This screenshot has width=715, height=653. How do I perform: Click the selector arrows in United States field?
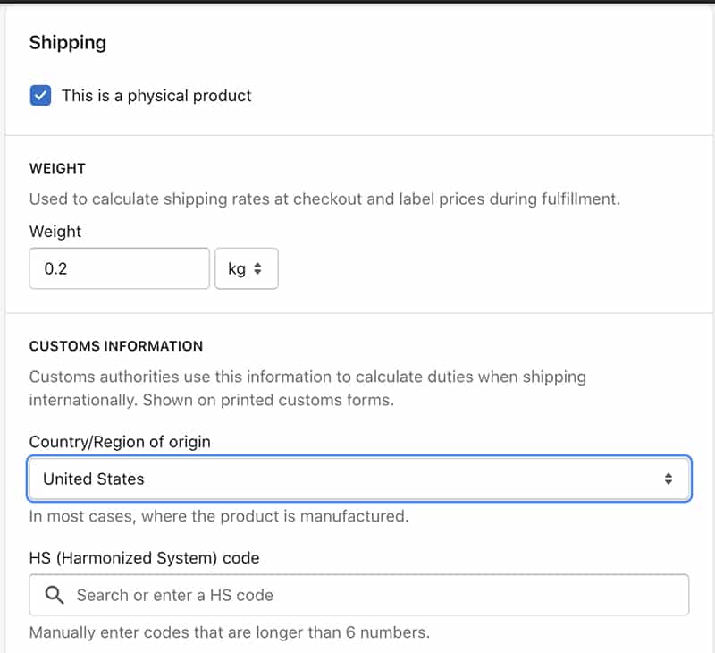click(x=668, y=479)
